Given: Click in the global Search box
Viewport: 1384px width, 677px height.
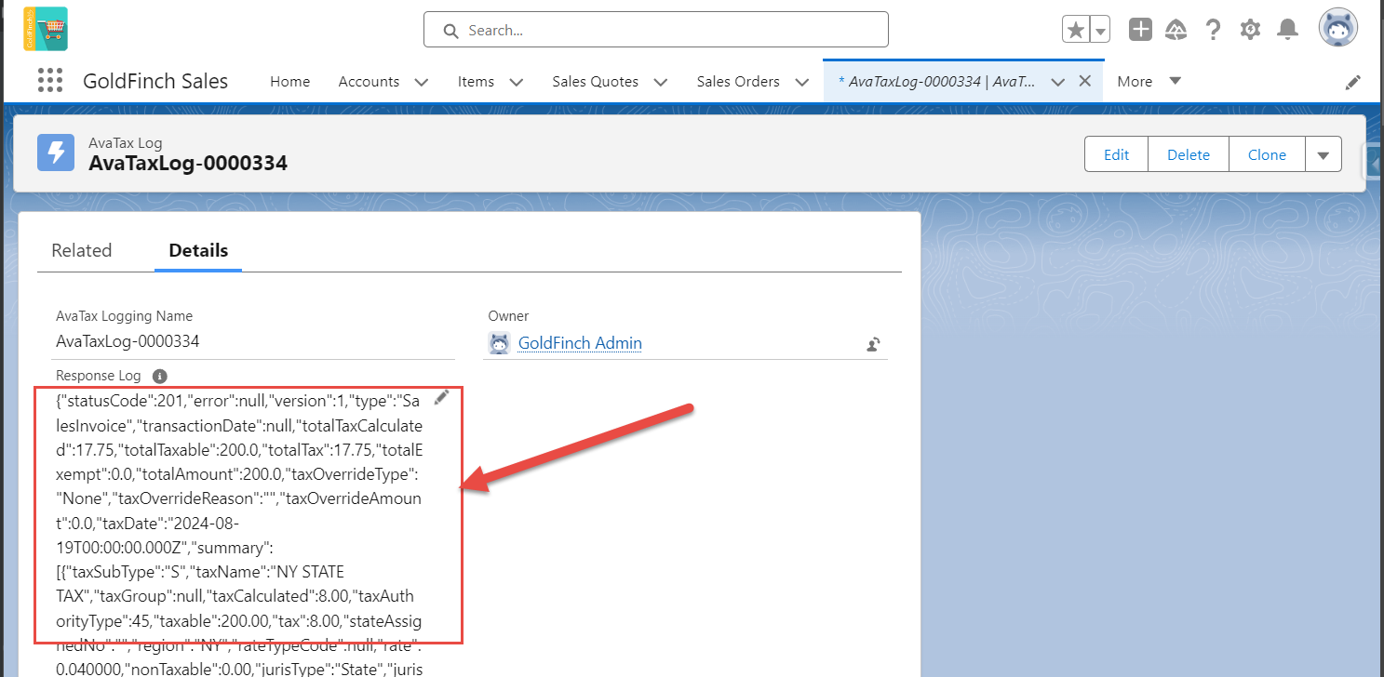Looking at the screenshot, I should (655, 30).
